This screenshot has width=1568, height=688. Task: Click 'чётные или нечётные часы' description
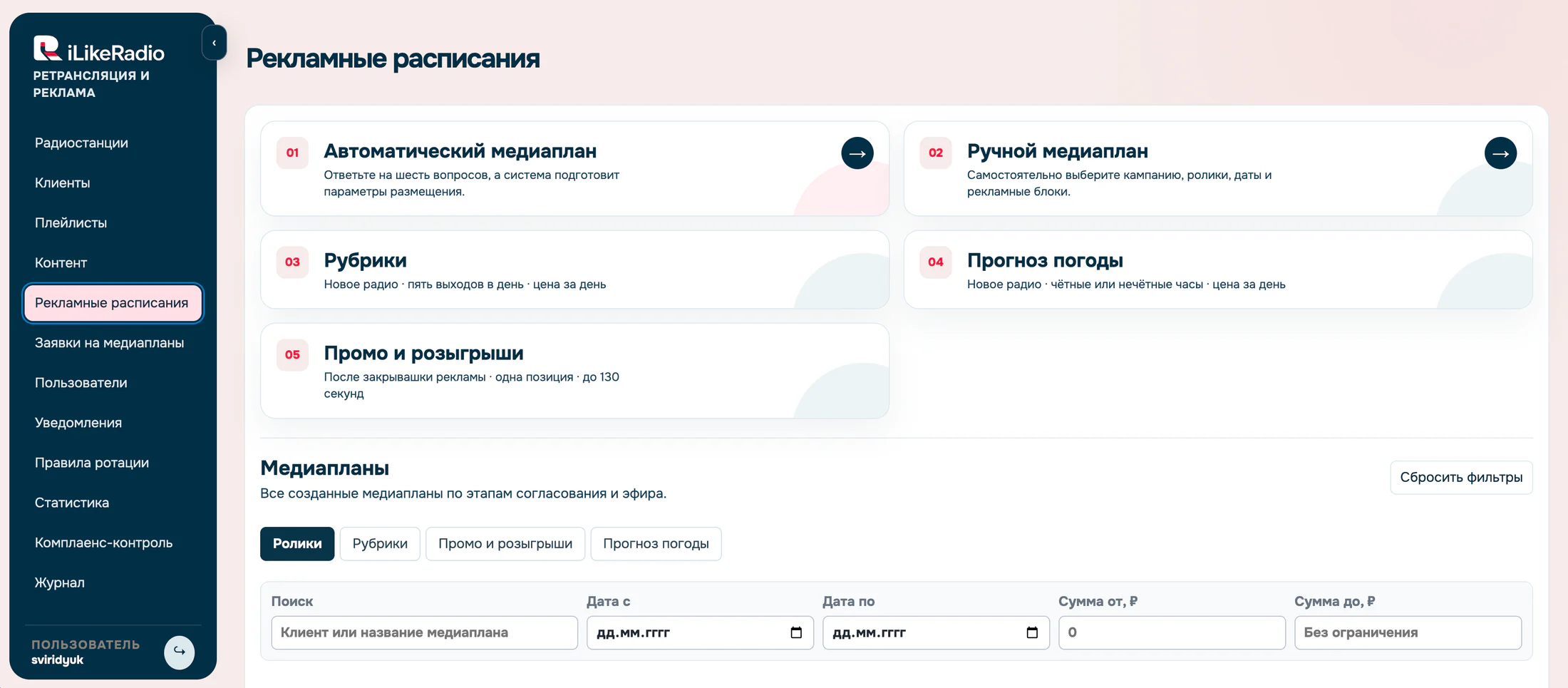(1126, 284)
